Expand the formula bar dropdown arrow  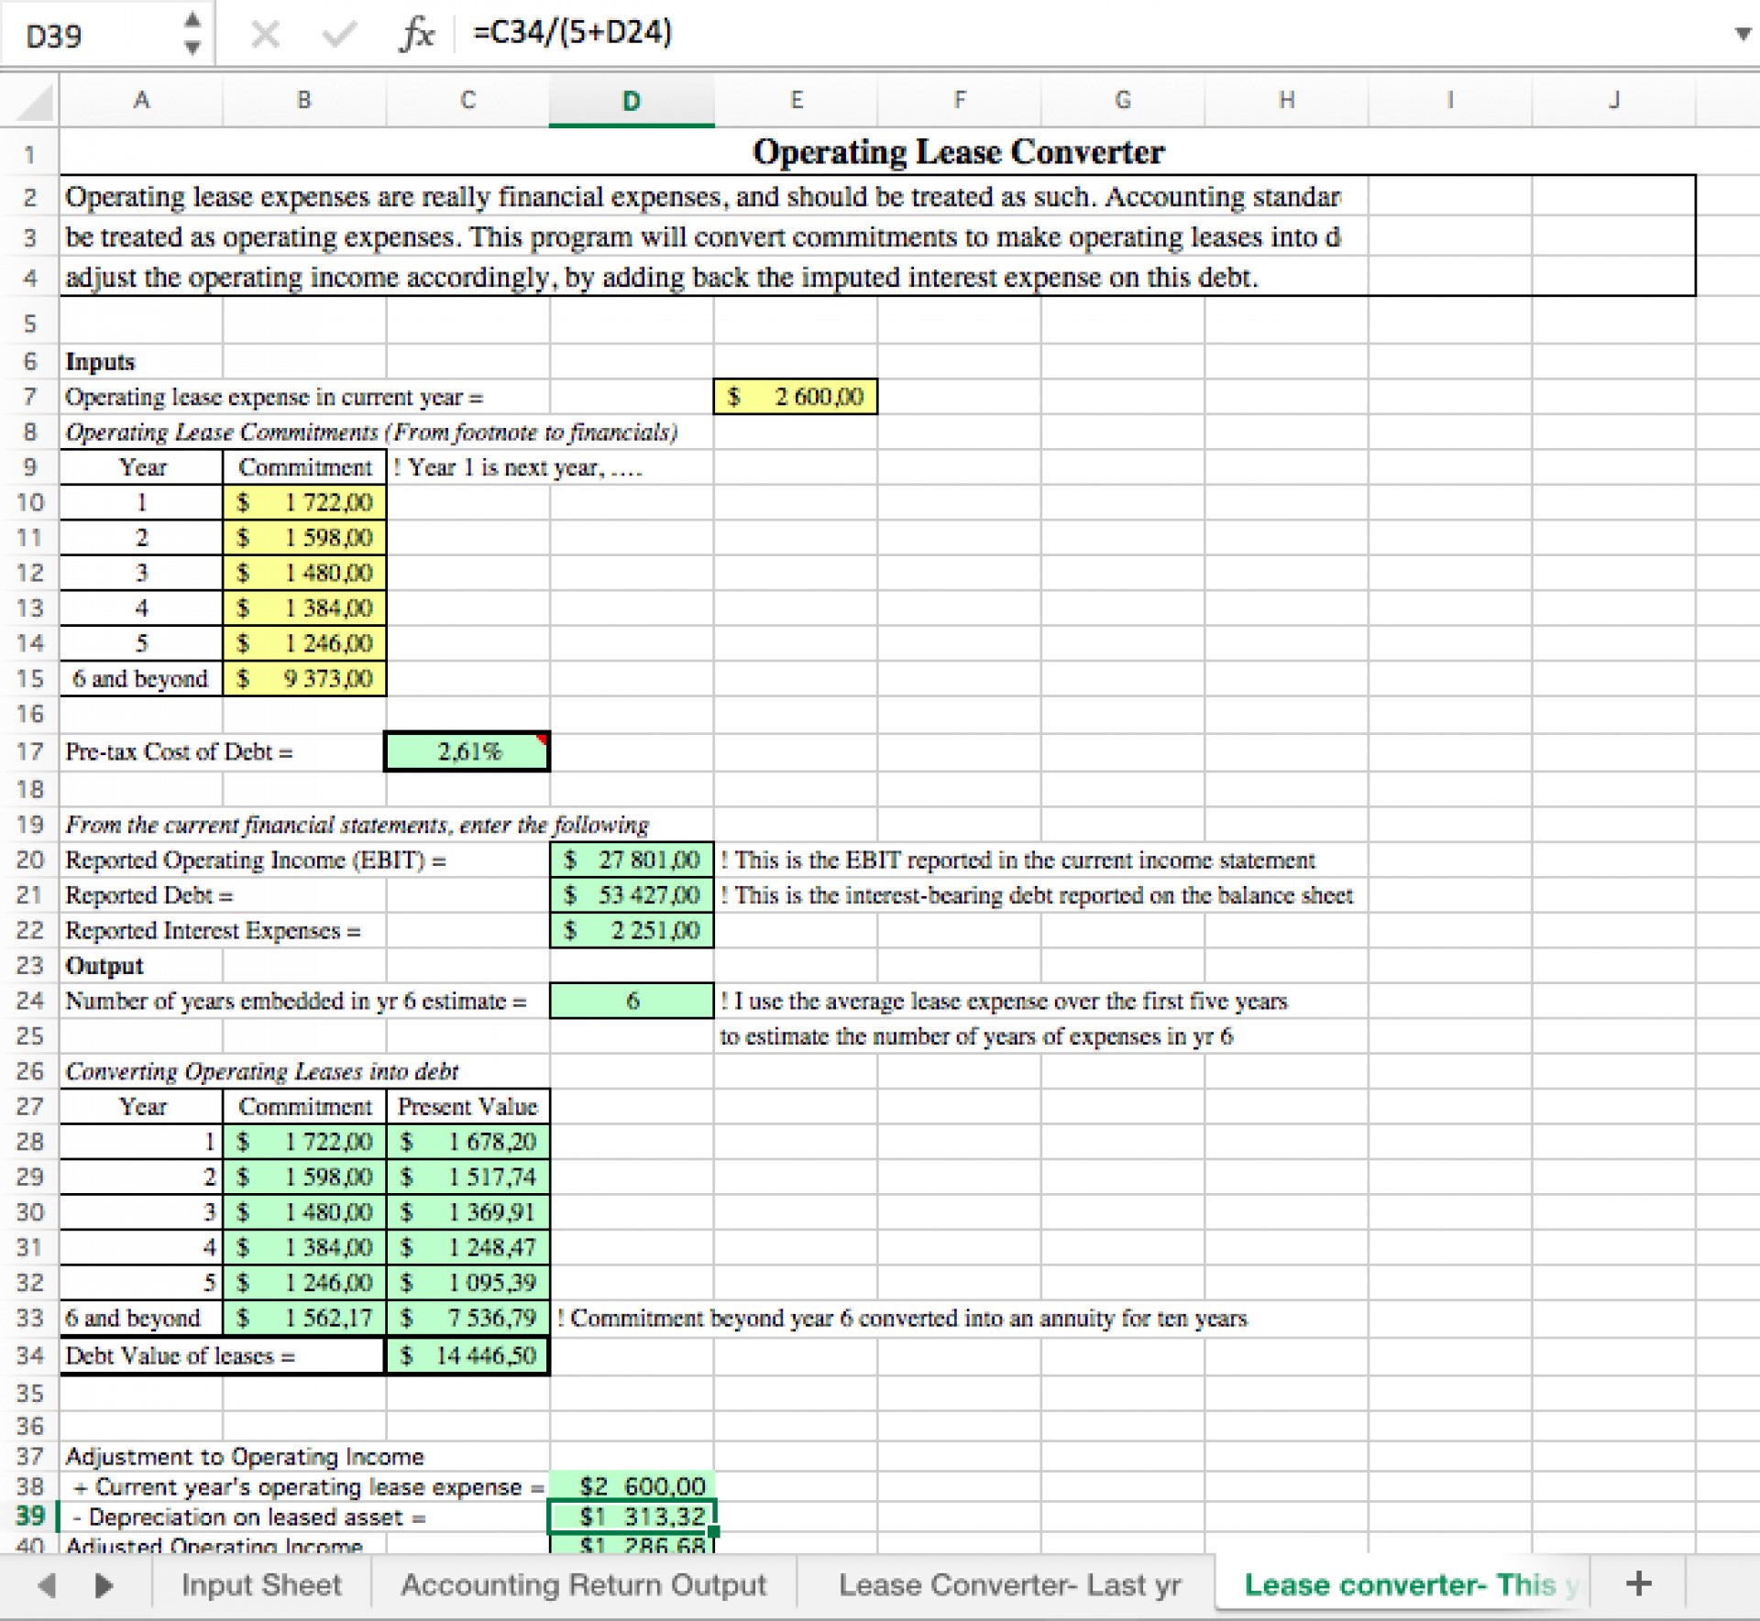tap(1743, 34)
